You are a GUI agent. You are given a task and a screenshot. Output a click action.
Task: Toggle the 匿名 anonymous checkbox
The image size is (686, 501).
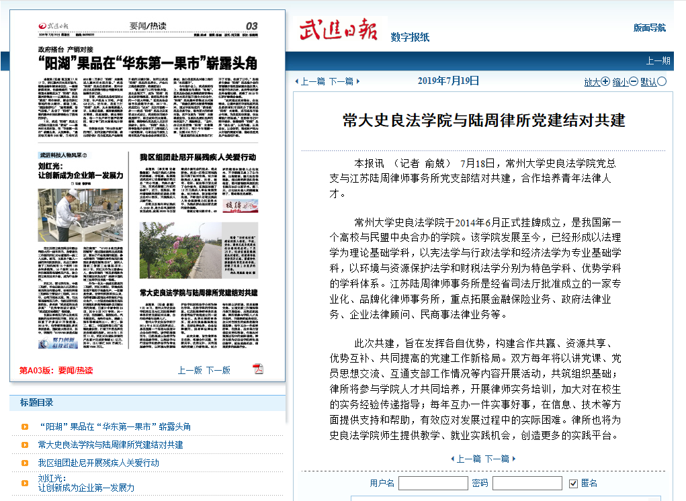[573, 484]
